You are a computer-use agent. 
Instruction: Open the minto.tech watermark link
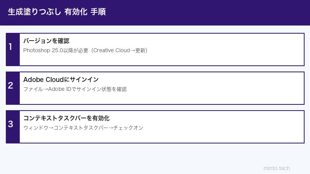276,168
